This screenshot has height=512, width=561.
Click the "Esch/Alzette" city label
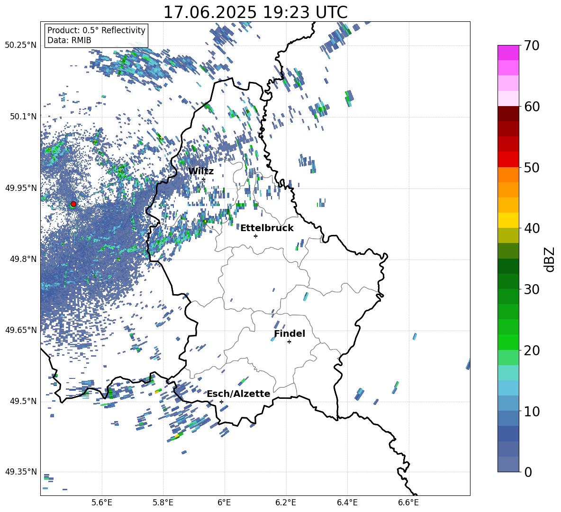(x=238, y=394)
